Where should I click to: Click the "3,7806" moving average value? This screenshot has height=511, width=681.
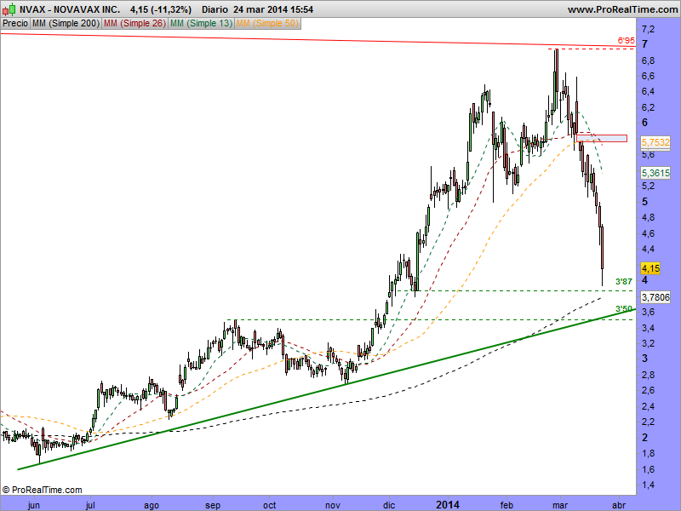pos(655,297)
